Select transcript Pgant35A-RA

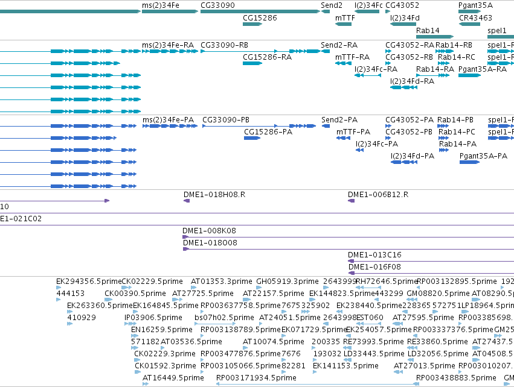[483, 69]
